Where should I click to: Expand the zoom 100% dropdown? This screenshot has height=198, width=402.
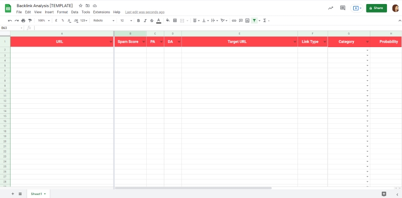click(x=44, y=21)
